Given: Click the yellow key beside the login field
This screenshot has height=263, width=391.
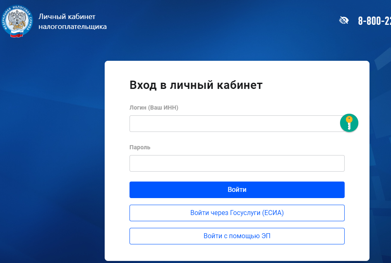Looking at the screenshot, I should (349, 123).
